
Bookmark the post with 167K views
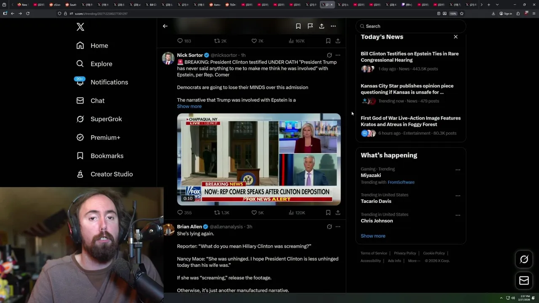point(328,41)
